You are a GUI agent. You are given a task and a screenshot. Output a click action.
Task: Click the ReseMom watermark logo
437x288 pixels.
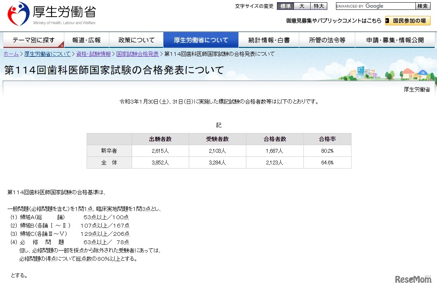(x=414, y=279)
